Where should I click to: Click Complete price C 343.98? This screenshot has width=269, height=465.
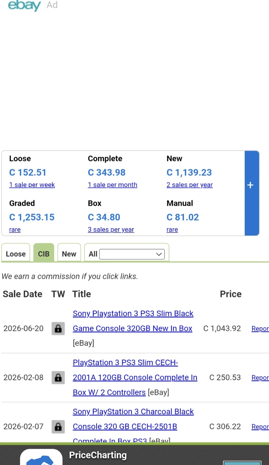pos(107,172)
